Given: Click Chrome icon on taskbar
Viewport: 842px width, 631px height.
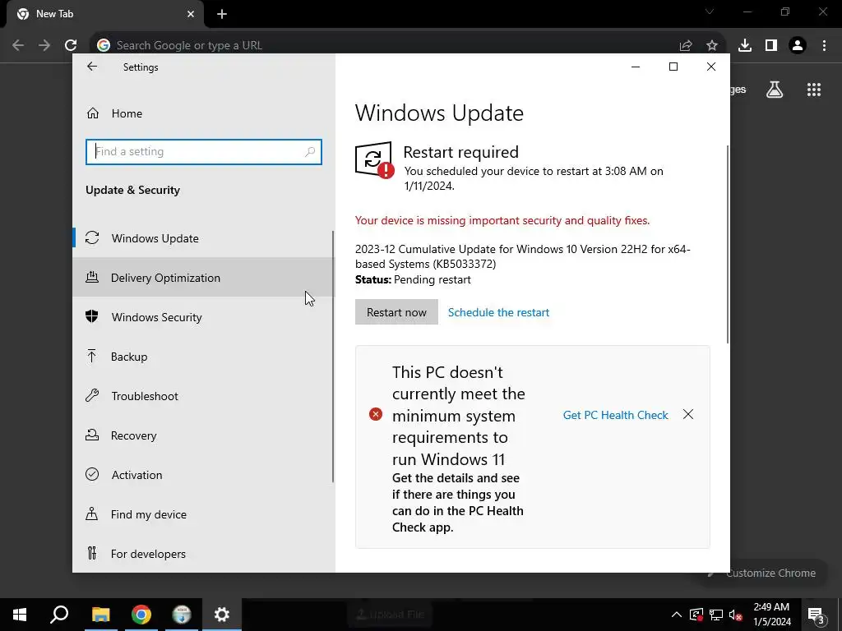Looking at the screenshot, I should [141, 615].
